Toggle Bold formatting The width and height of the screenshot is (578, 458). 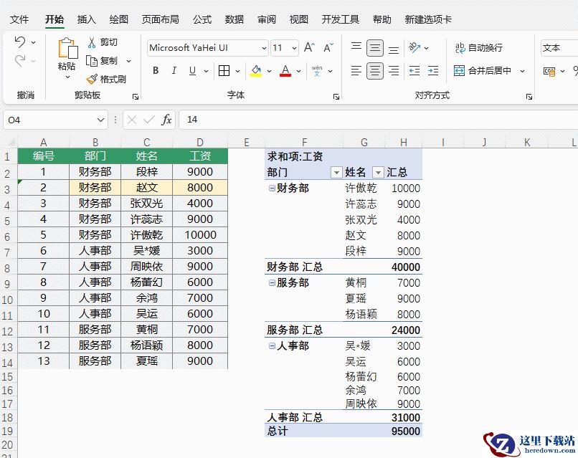(x=156, y=70)
